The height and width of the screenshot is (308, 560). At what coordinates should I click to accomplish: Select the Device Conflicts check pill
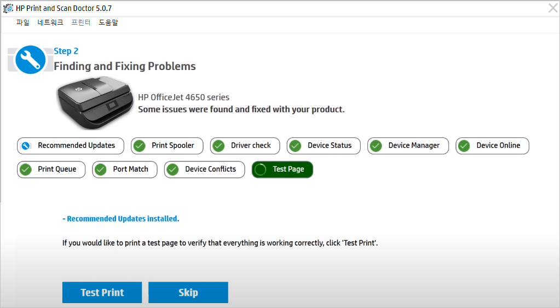click(205, 170)
